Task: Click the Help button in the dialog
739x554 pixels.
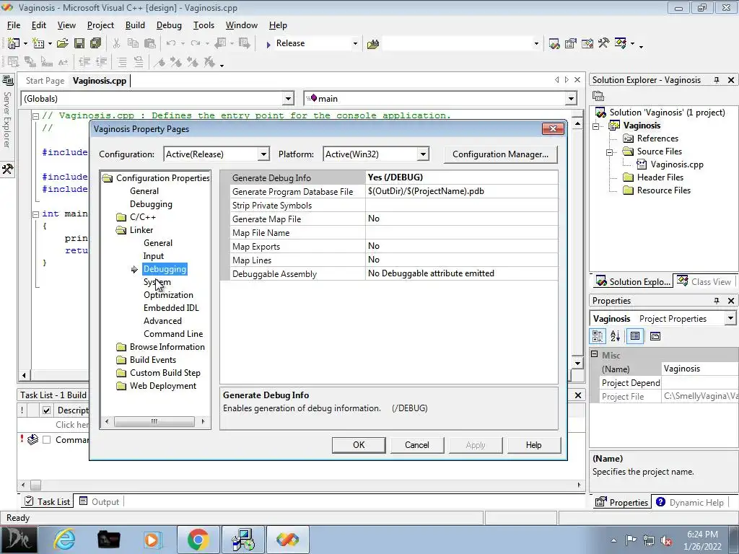Action: (533, 444)
